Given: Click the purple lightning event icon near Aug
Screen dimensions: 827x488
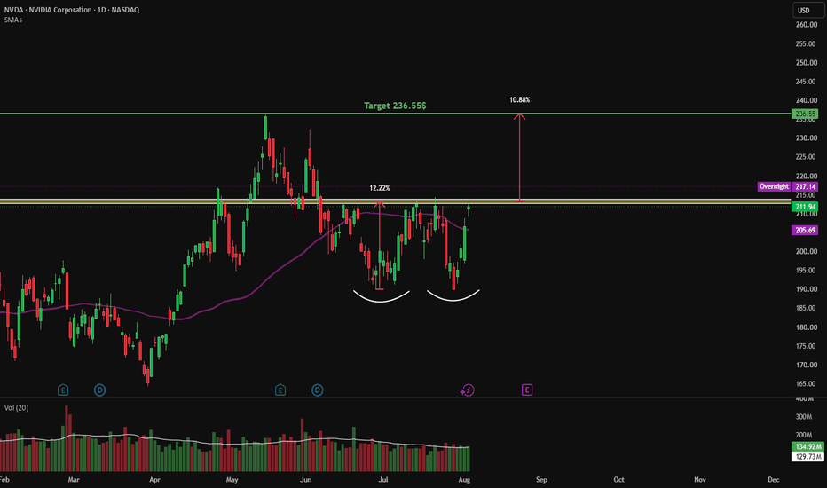Looking at the screenshot, I should tap(468, 390).
